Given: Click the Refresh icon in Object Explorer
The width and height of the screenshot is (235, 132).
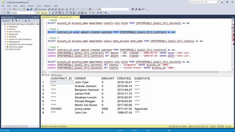Looking at the screenshot, I should 26,21.
